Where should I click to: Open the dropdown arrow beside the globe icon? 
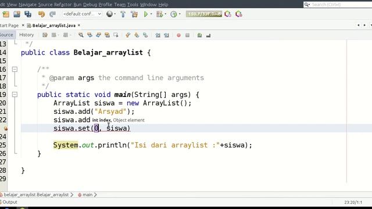tap(115, 14)
